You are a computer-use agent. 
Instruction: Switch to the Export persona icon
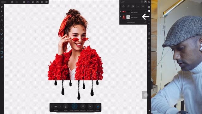[46, 2]
